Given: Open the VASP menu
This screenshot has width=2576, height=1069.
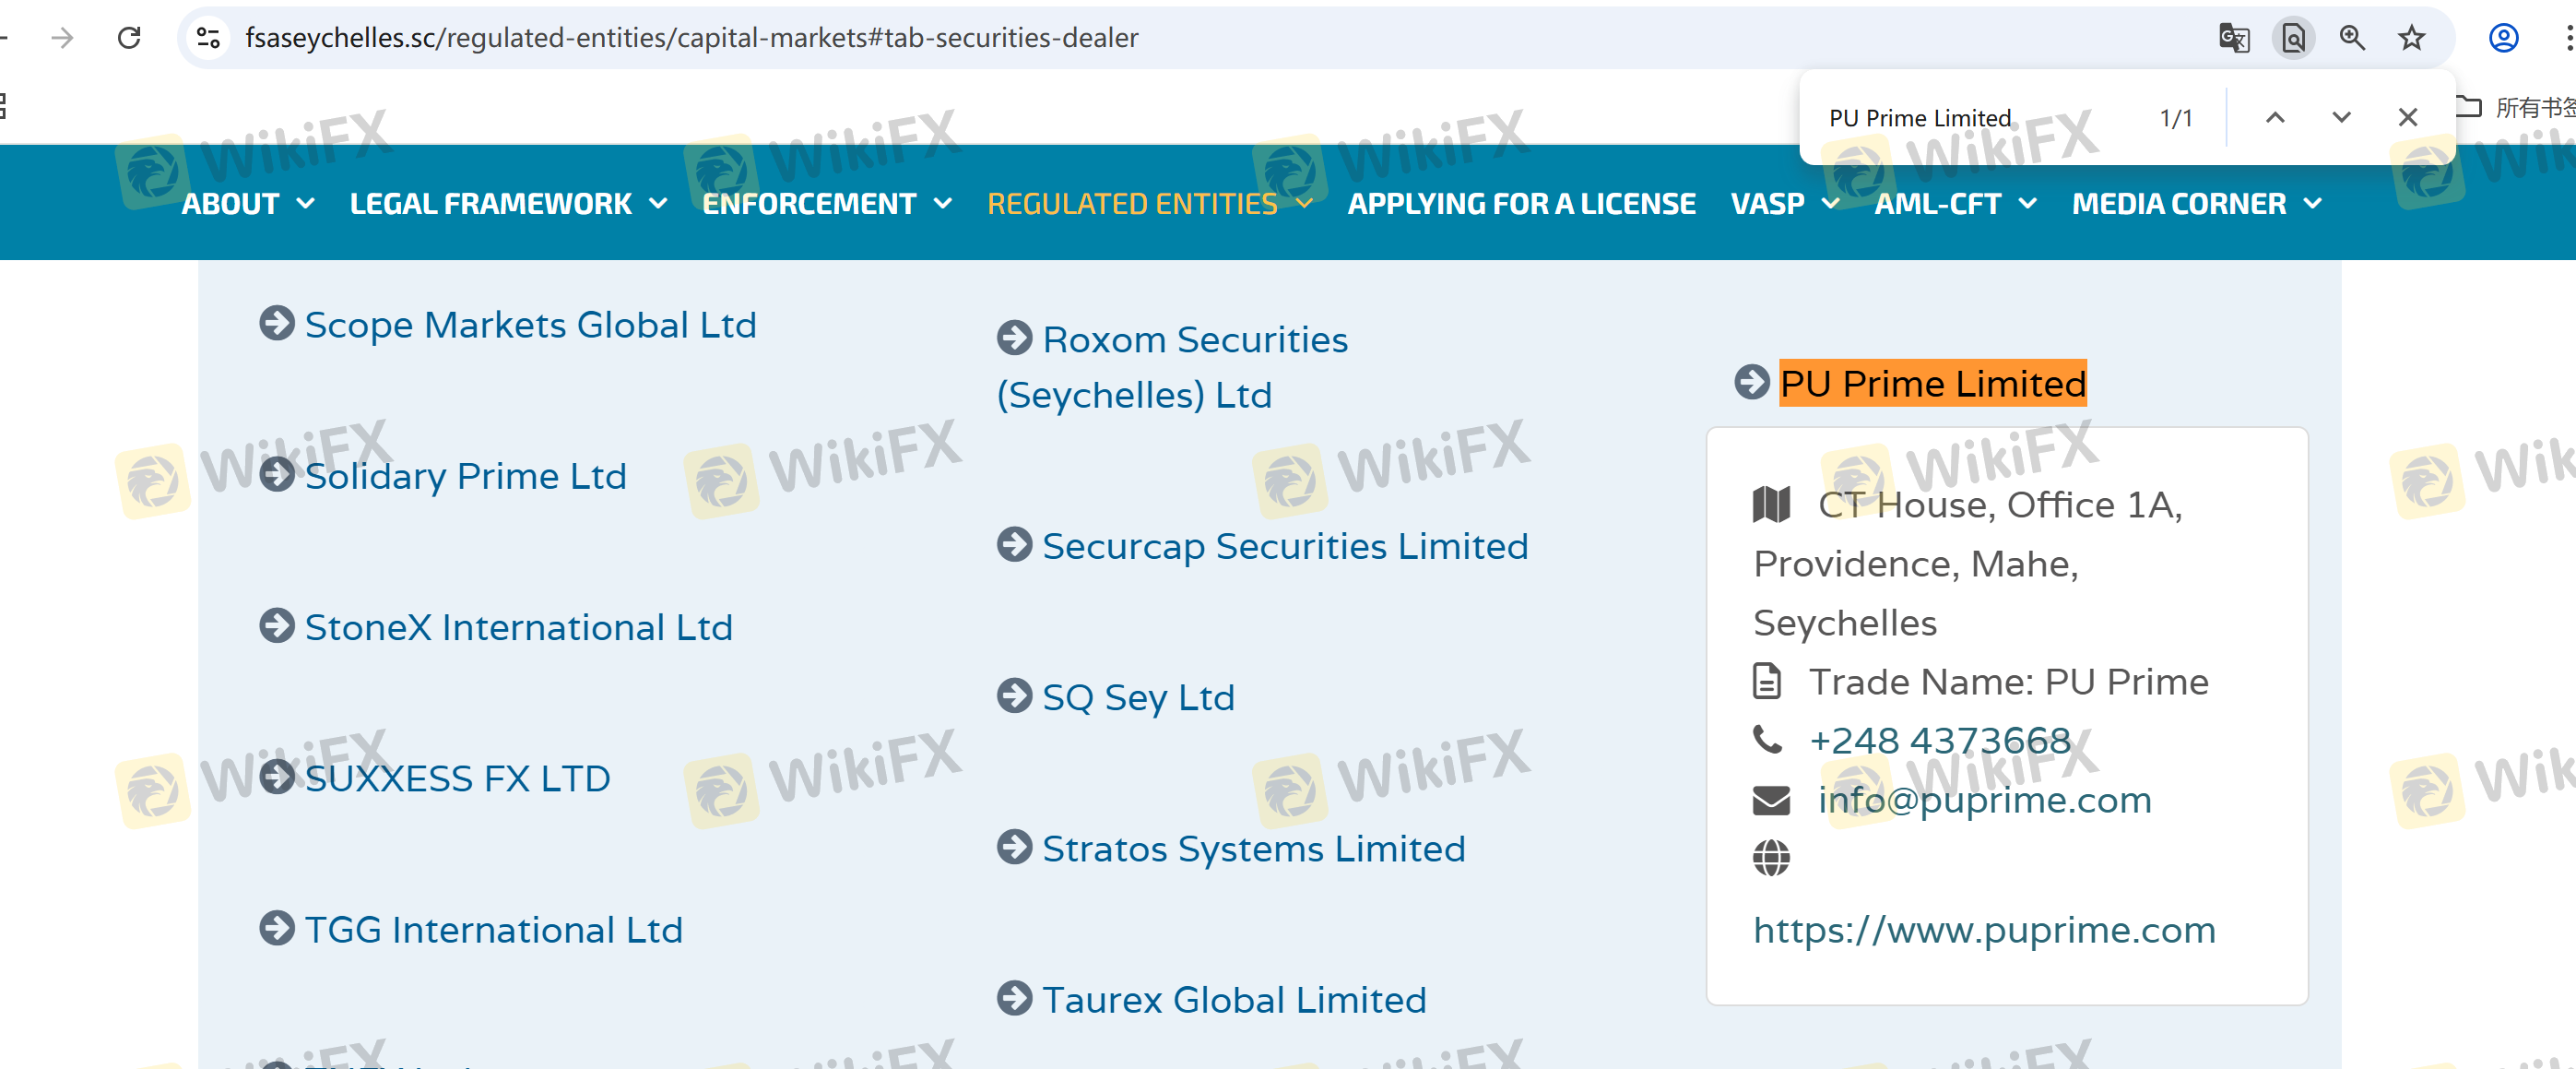Looking at the screenshot, I should point(1767,204).
